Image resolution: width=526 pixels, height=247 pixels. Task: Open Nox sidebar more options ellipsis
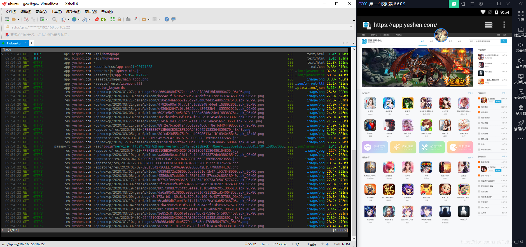[521, 139]
